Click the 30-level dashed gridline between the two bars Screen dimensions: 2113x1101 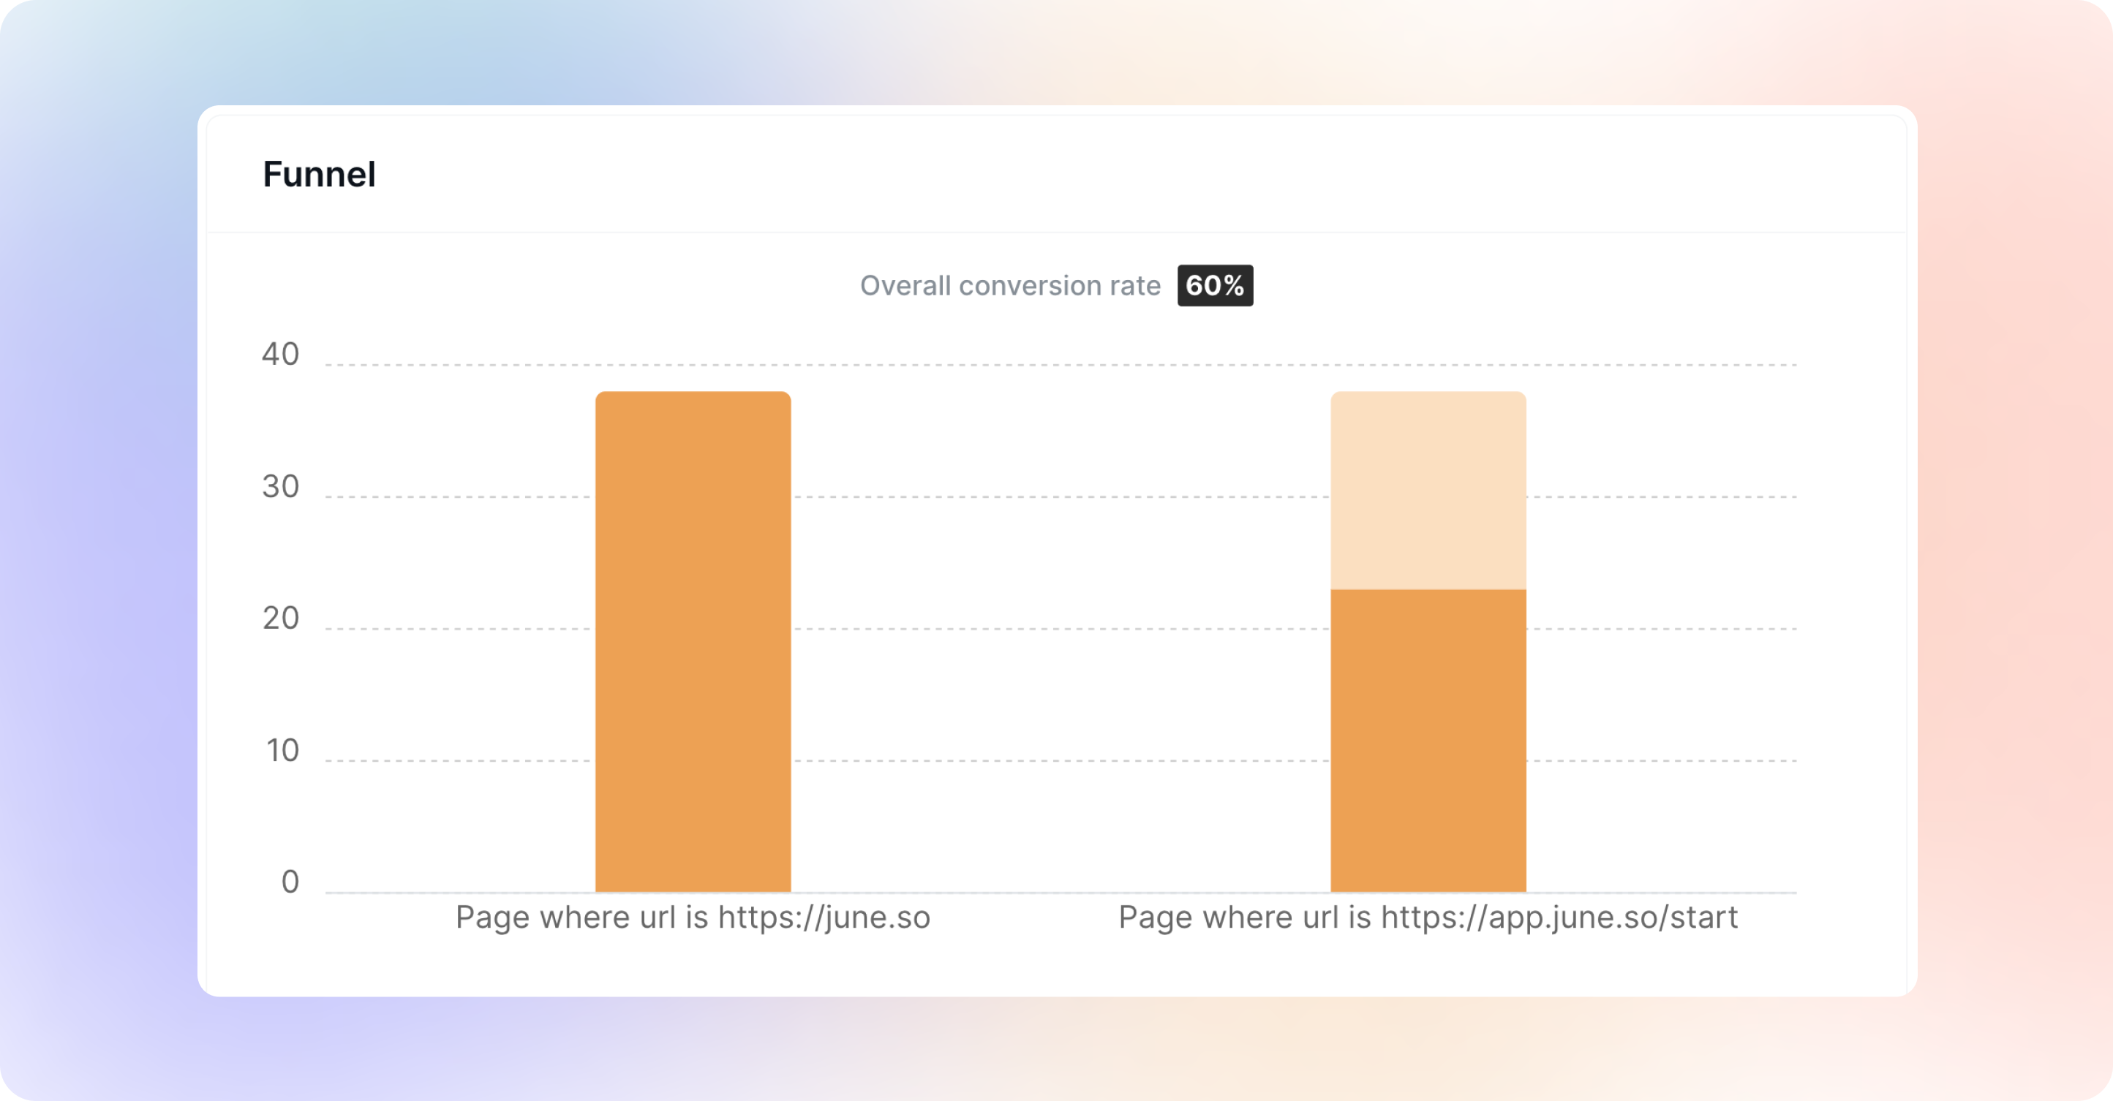coord(1060,497)
